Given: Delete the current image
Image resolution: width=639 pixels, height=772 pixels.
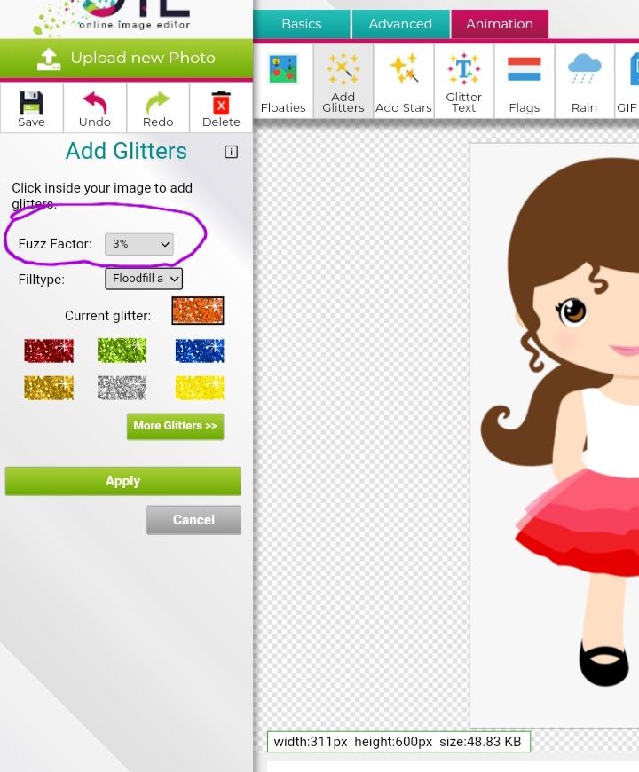Looking at the screenshot, I should tap(221, 107).
